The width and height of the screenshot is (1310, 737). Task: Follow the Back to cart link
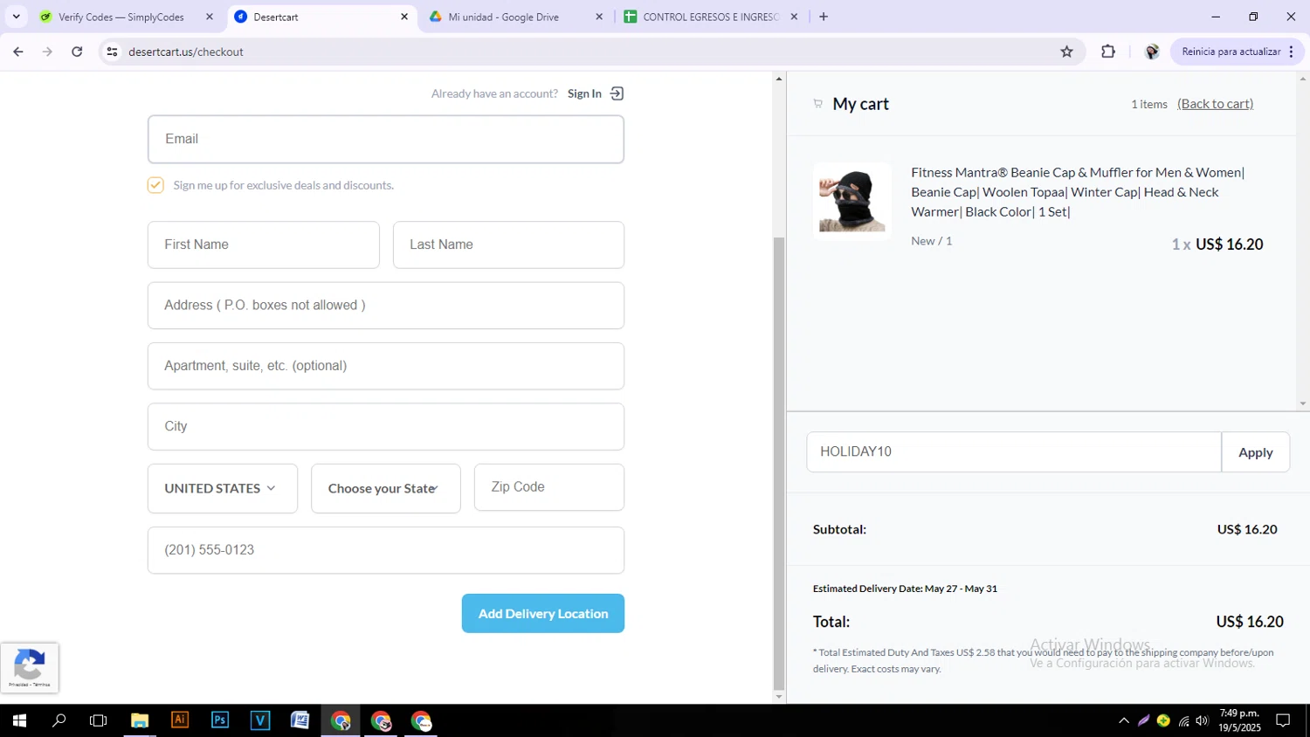click(x=1215, y=104)
